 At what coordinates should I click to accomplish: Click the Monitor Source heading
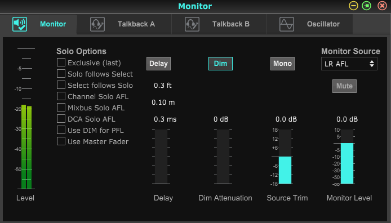coord(350,51)
